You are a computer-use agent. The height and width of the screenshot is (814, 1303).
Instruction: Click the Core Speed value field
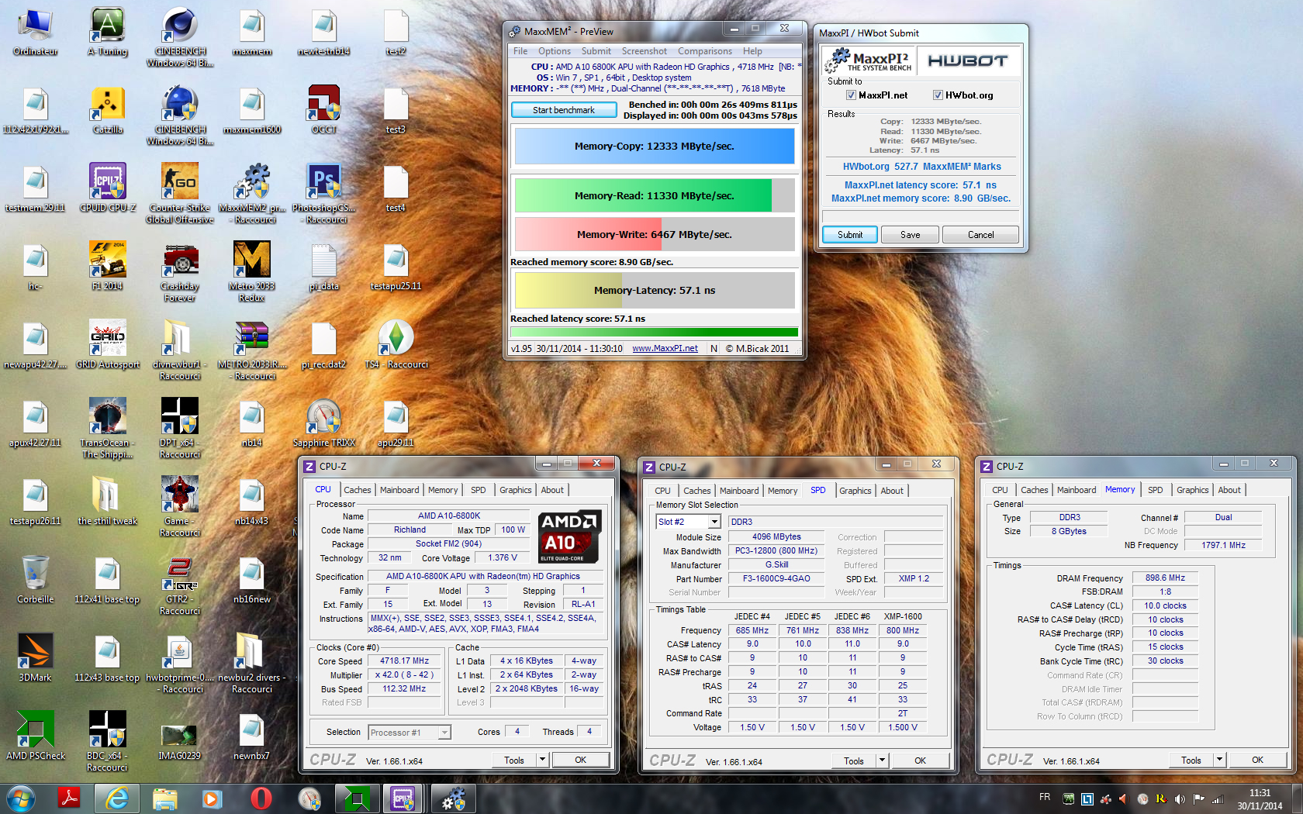click(x=404, y=661)
